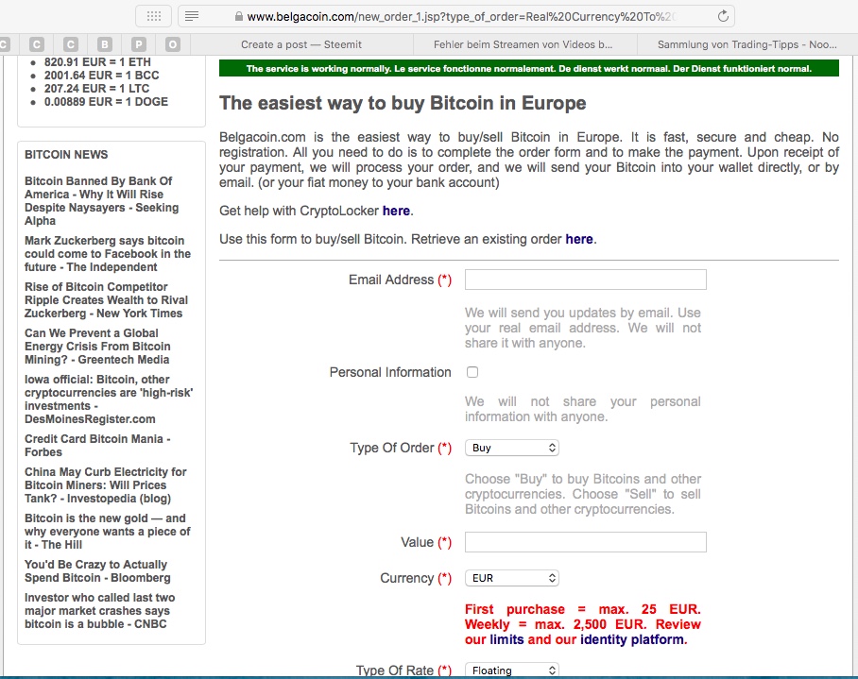This screenshot has width=858, height=679.
Task: Click into the Email Address input field
Action: [586, 280]
